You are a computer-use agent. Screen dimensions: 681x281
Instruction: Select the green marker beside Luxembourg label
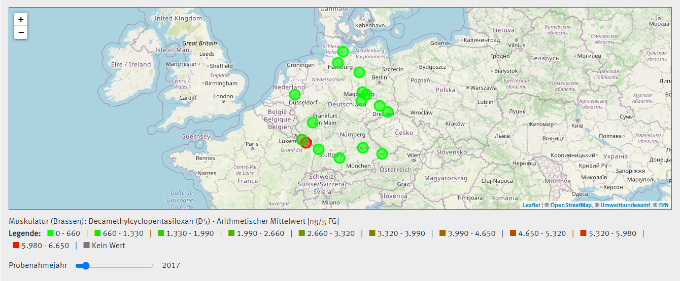302,139
